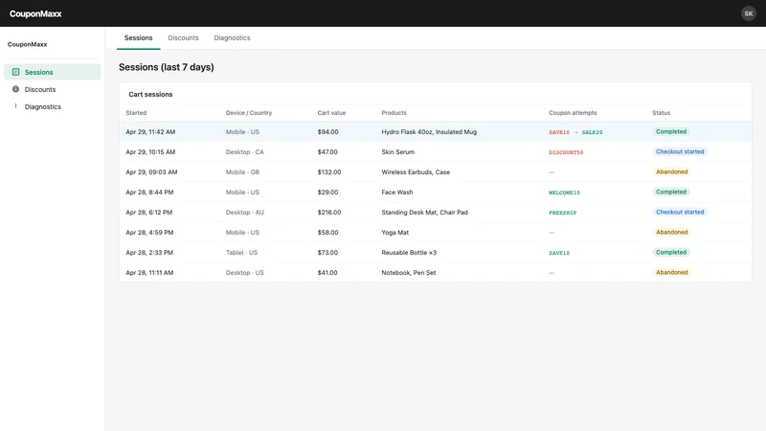Click the CouponMaxx logo in header
The image size is (766, 431).
coord(35,13)
